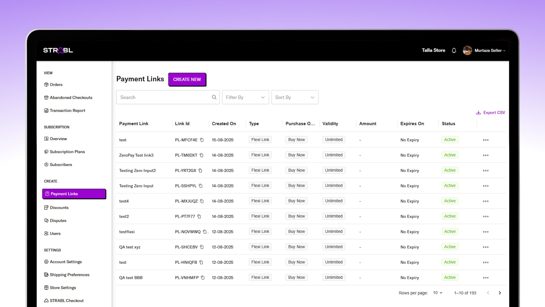Click Murtaza Seller profile avatar
545x307 pixels.
coord(467,50)
